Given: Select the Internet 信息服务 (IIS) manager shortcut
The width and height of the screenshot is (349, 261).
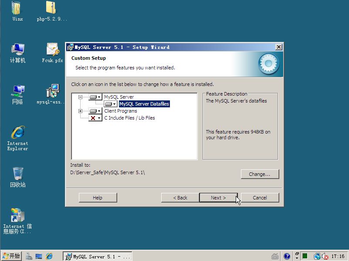Looking at the screenshot, I should [x=17, y=221].
